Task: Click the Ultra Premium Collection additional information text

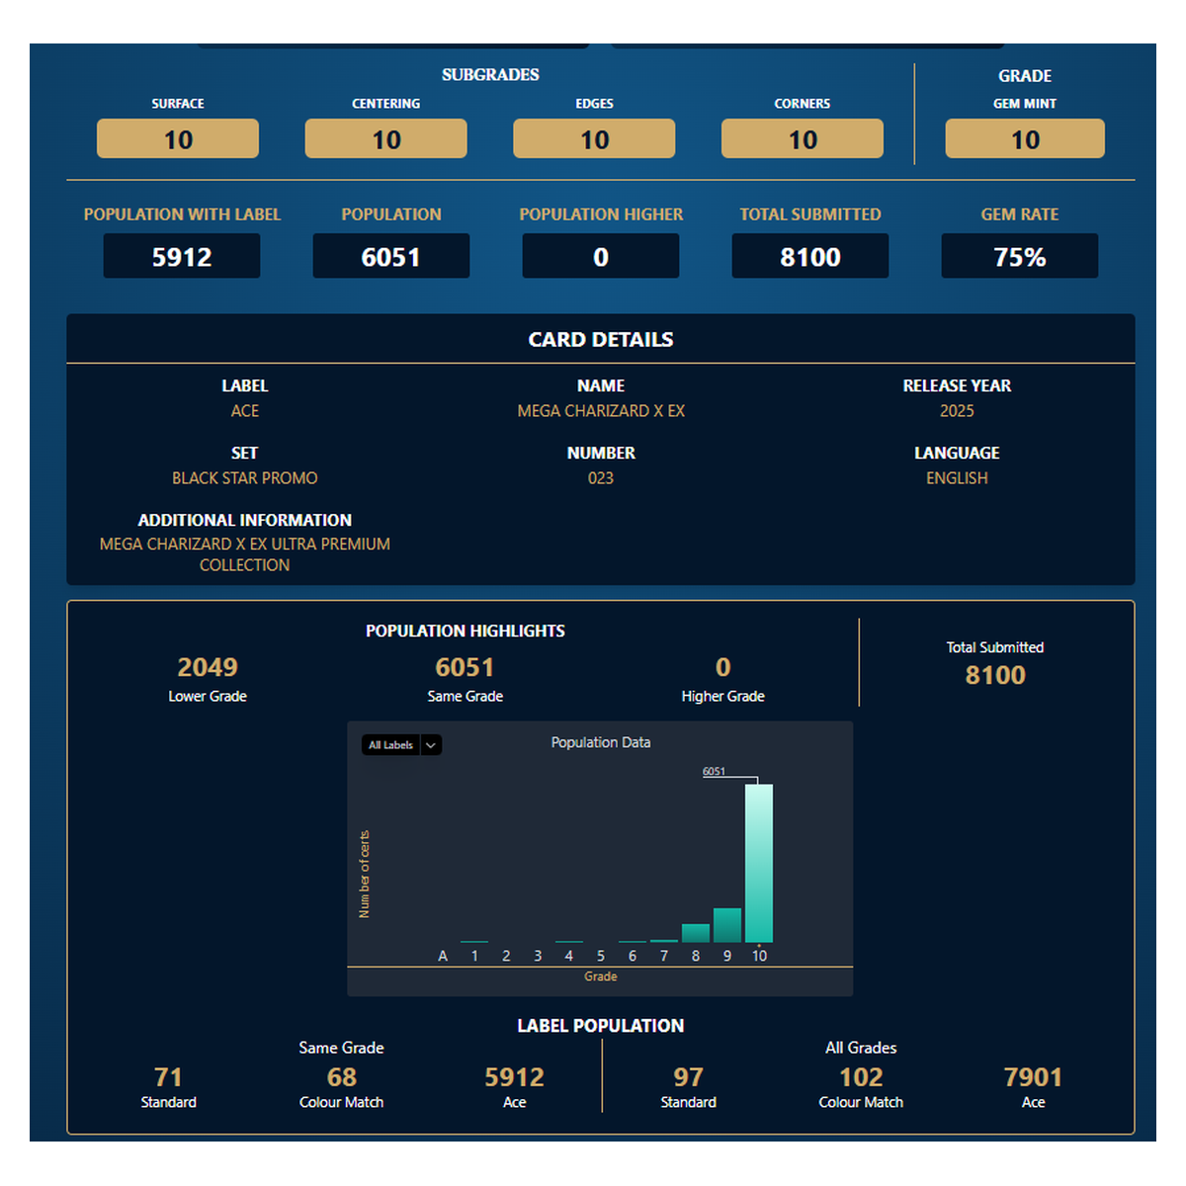Action: [245, 554]
